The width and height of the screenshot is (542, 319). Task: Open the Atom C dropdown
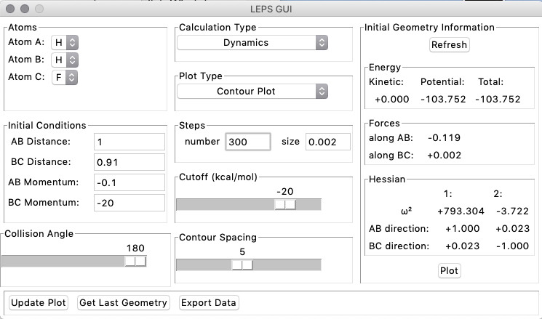tap(65, 76)
